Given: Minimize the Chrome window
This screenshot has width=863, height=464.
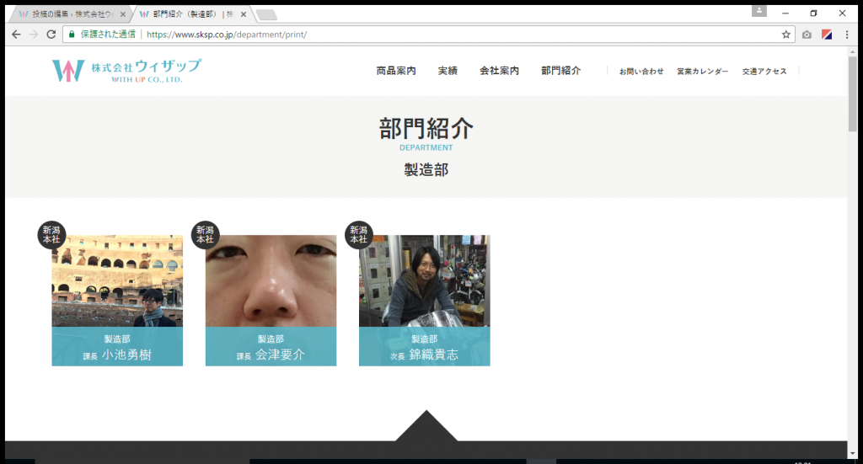Looking at the screenshot, I should pos(785,13).
